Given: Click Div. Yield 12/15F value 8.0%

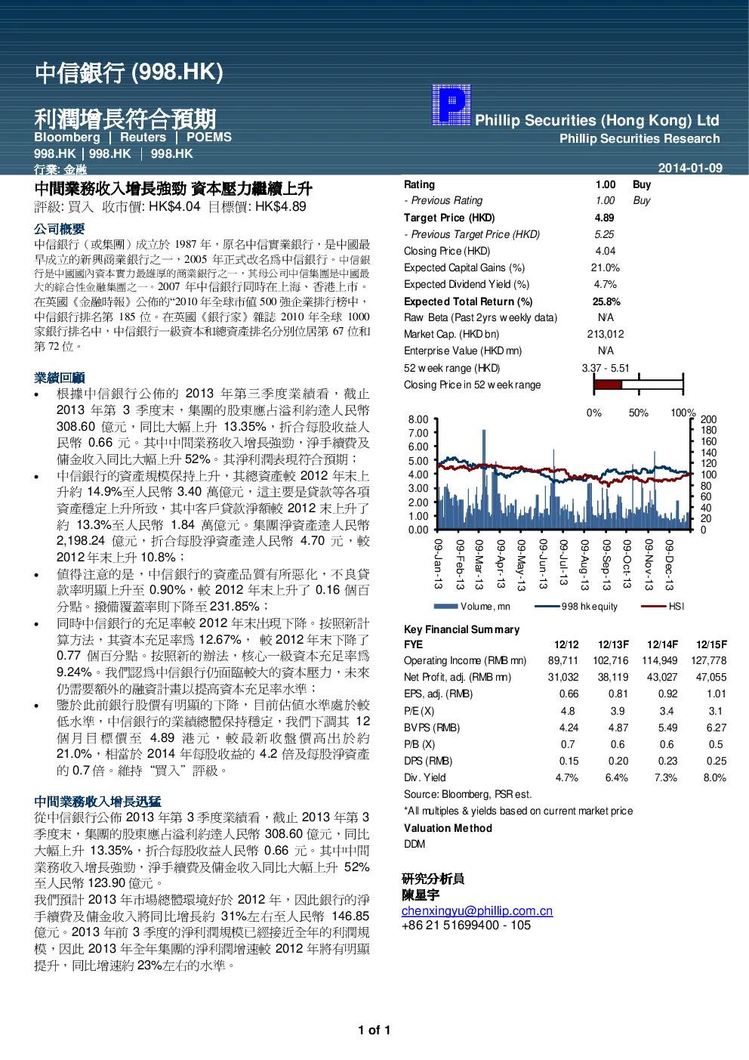Looking at the screenshot, I should click(x=714, y=777).
